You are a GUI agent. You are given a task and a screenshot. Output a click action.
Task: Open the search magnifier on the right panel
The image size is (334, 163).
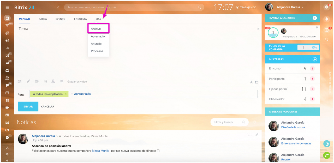coord(326,40)
